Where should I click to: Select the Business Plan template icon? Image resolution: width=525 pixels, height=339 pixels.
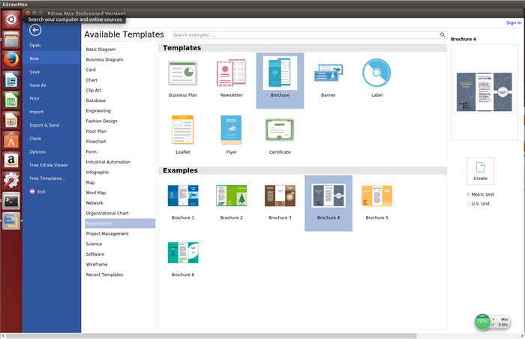pos(183,73)
